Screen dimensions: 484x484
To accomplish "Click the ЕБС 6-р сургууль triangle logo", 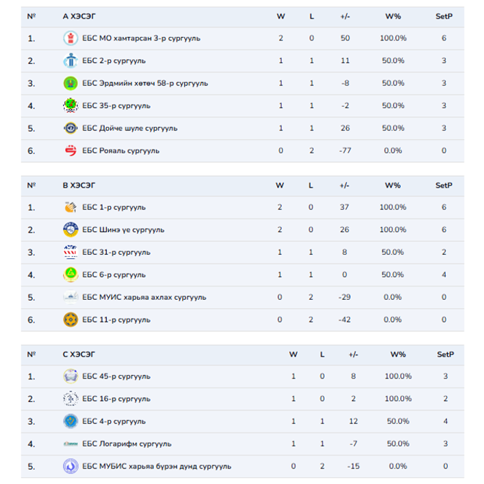I will [71, 275].
